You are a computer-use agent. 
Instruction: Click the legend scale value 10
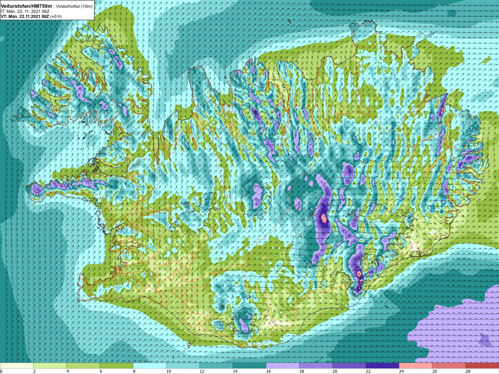pos(168,371)
